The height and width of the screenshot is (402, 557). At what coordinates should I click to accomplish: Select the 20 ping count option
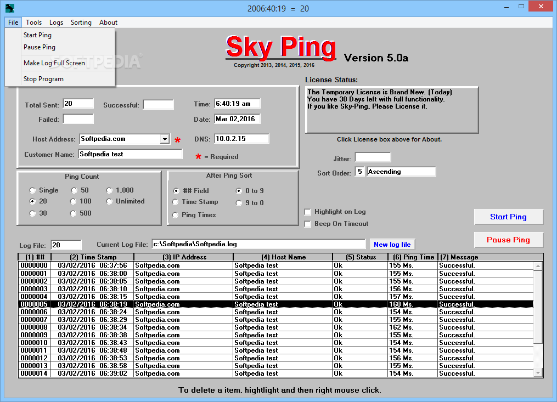click(38, 201)
